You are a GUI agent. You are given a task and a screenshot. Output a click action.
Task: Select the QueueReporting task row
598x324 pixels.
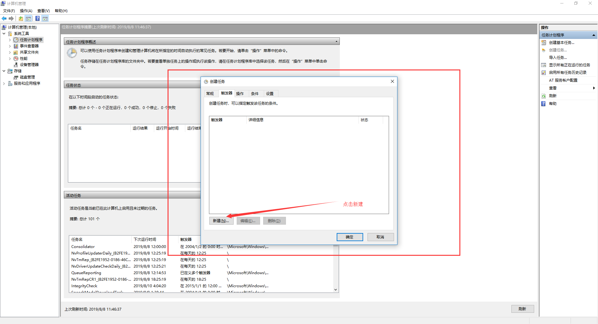point(201,273)
